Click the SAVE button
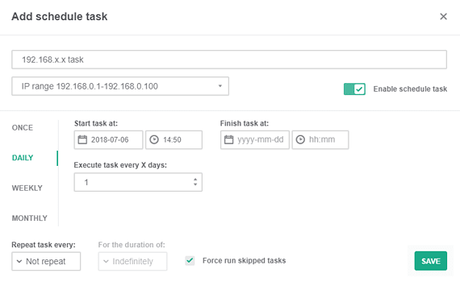Image resolution: width=460 pixels, height=290 pixels. click(431, 261)
